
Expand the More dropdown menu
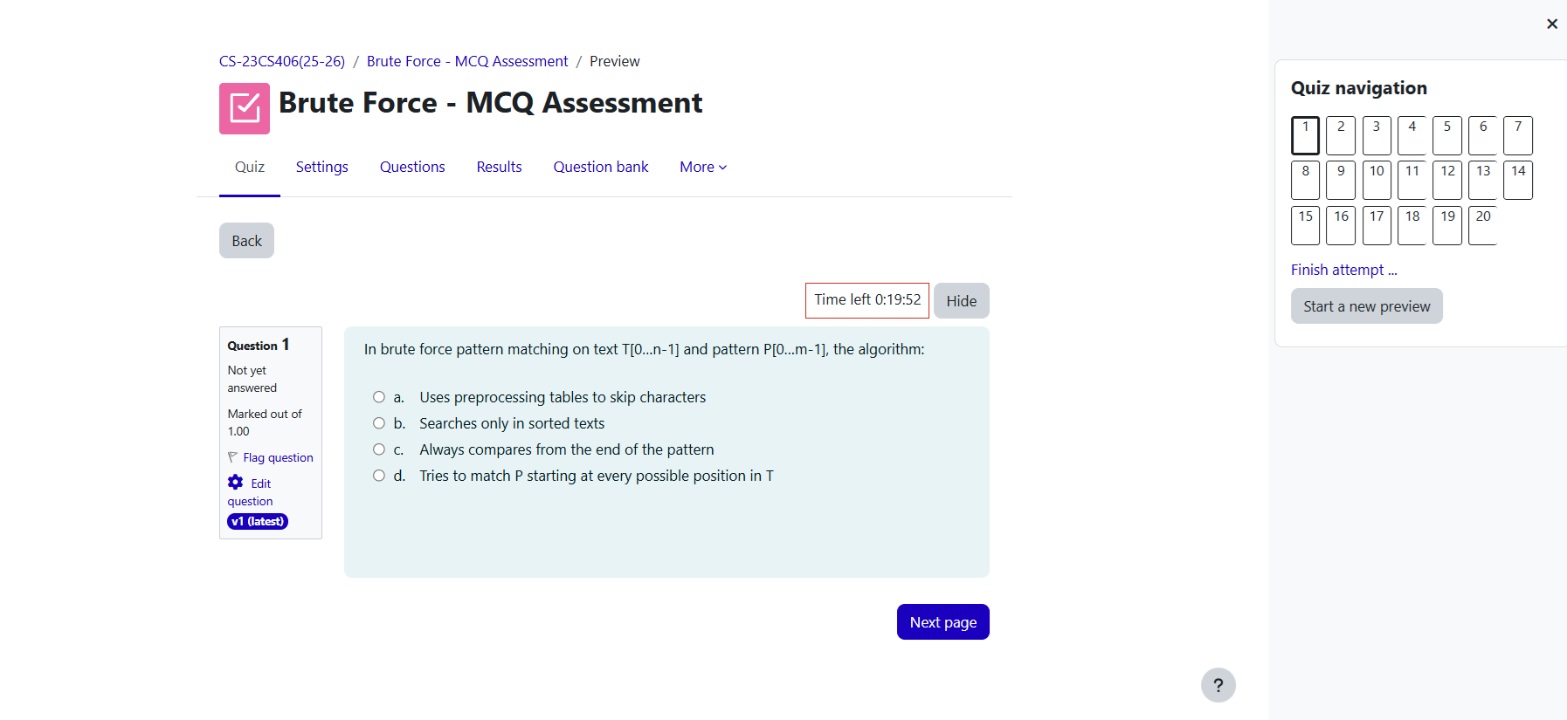[703, 167]
